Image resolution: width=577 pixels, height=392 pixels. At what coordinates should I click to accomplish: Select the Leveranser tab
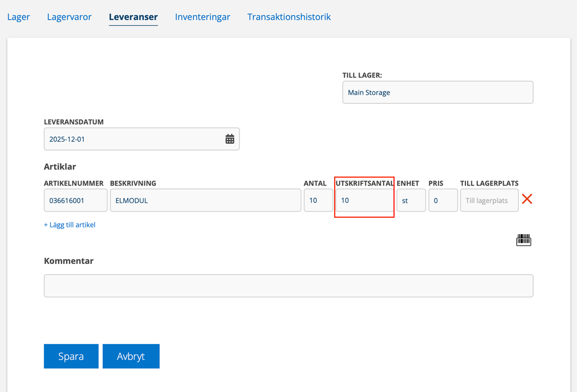click(133, 17)
